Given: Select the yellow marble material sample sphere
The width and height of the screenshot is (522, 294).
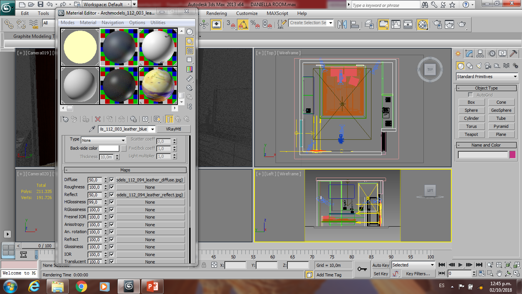Looking at the screenshot, I should coord(158,85).
